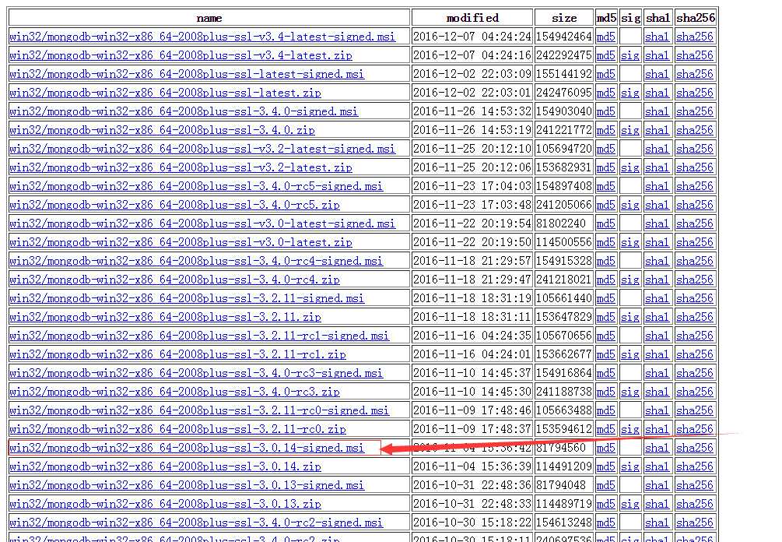Download the ssl-3.4.0-rc5.zip file
This screenshot has width=782, height=542.
point(174,205)
